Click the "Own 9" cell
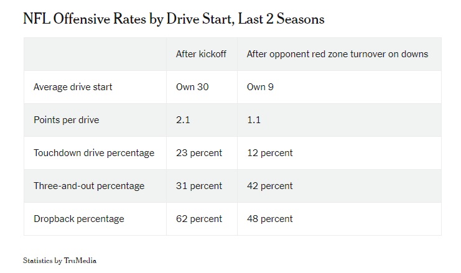This screenshot has width=461, height=273. click(260, 87)
